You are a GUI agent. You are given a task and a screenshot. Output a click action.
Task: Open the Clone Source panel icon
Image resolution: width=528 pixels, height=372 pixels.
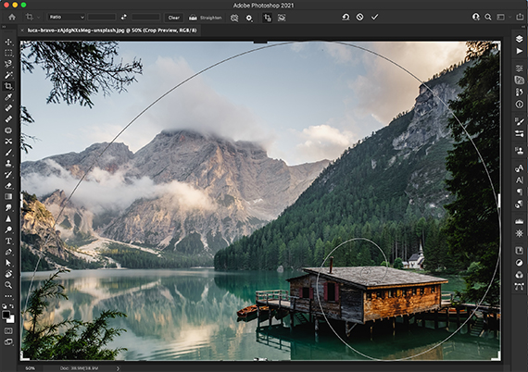(520, 151)
